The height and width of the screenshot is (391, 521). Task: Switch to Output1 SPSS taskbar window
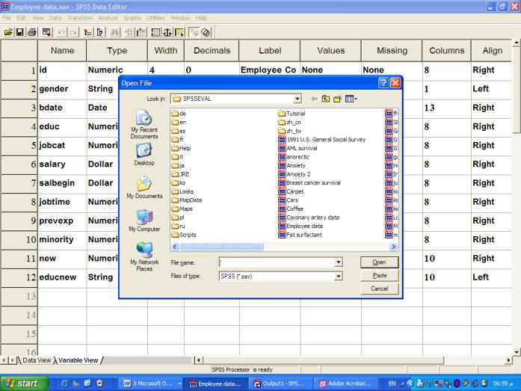(x=280, y=384)
